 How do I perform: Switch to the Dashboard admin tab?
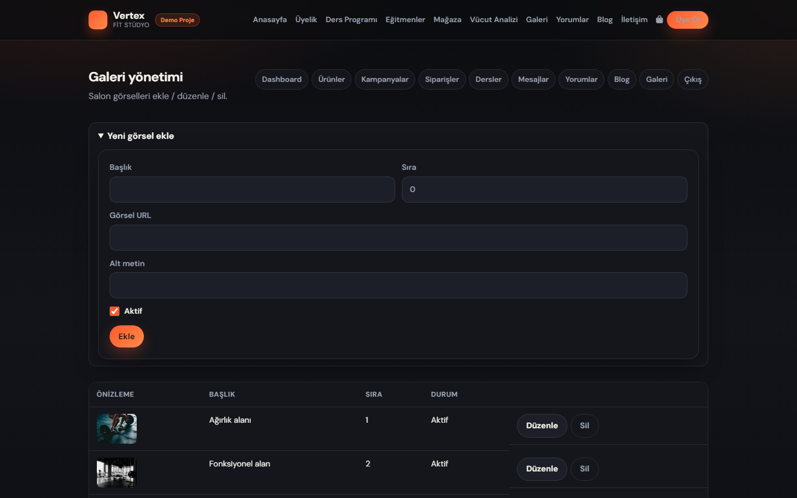[x=282, y=79]
